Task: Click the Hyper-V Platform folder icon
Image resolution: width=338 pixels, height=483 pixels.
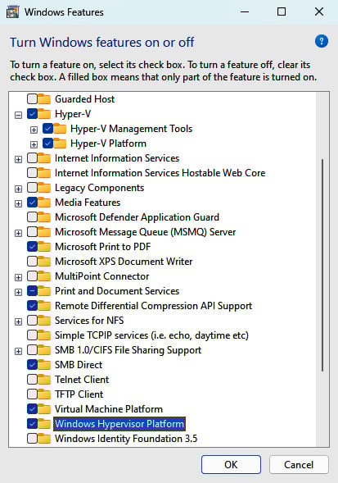Action: click(60, 144)
